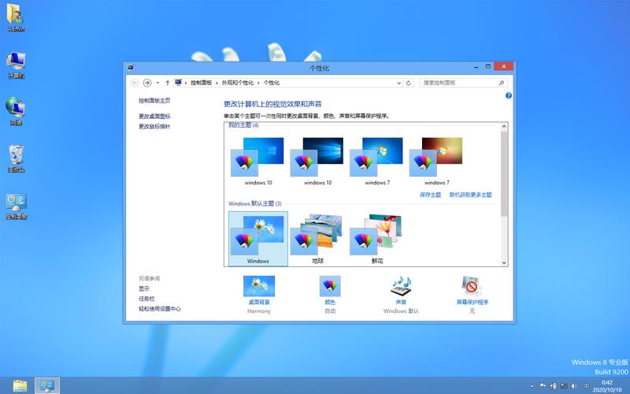Image resolution: width=630 pixels, height=394 pixels.
Task: Refresh the control panel view
Action: click(408, 83)
